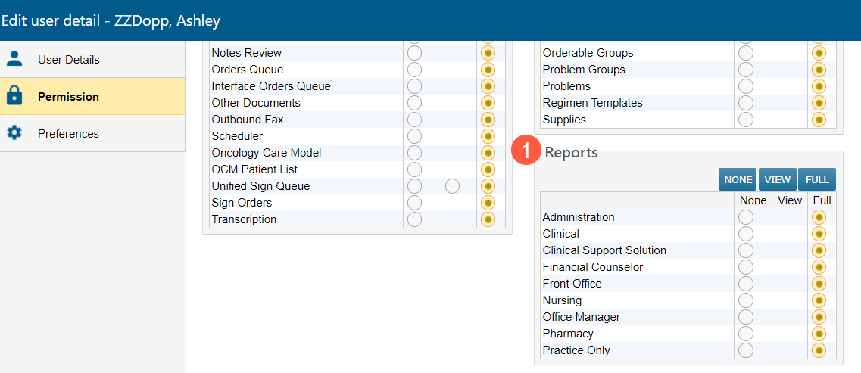Choose Full for Transcription
This screenshot has height=373, width=861.
tap(488, 219)
